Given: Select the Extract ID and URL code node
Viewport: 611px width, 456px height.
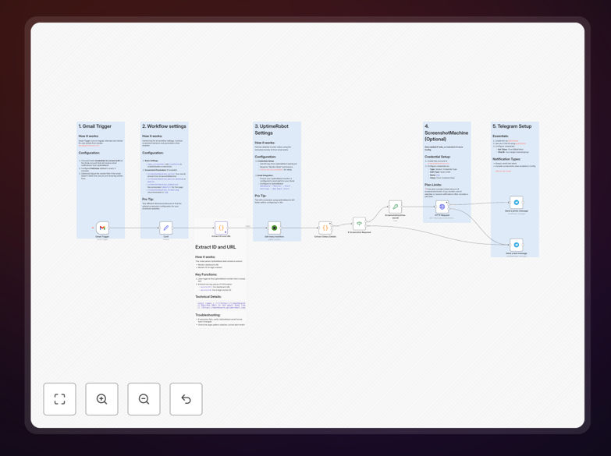Looking at the screenshot, I should (x=221, y=228).
